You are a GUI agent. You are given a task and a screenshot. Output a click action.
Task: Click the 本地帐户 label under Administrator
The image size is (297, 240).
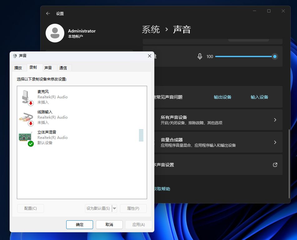75,36
